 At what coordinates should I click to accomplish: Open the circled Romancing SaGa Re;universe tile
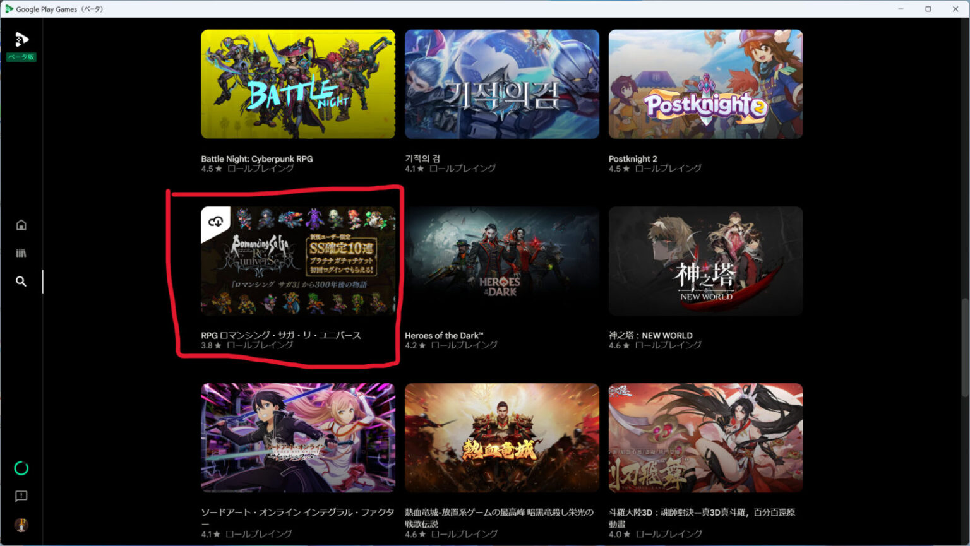pyautogui.click(x=297, y=260)
